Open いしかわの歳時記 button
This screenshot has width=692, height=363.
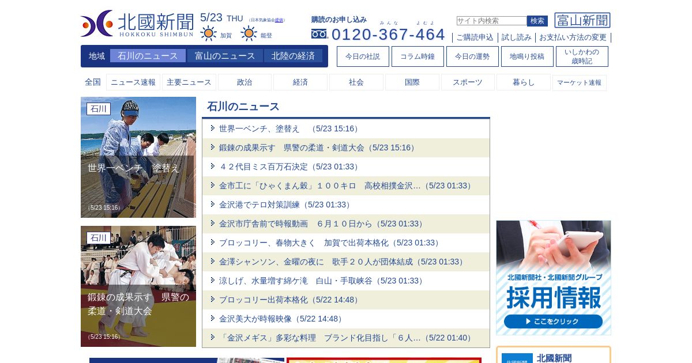(x=582, y=56)
